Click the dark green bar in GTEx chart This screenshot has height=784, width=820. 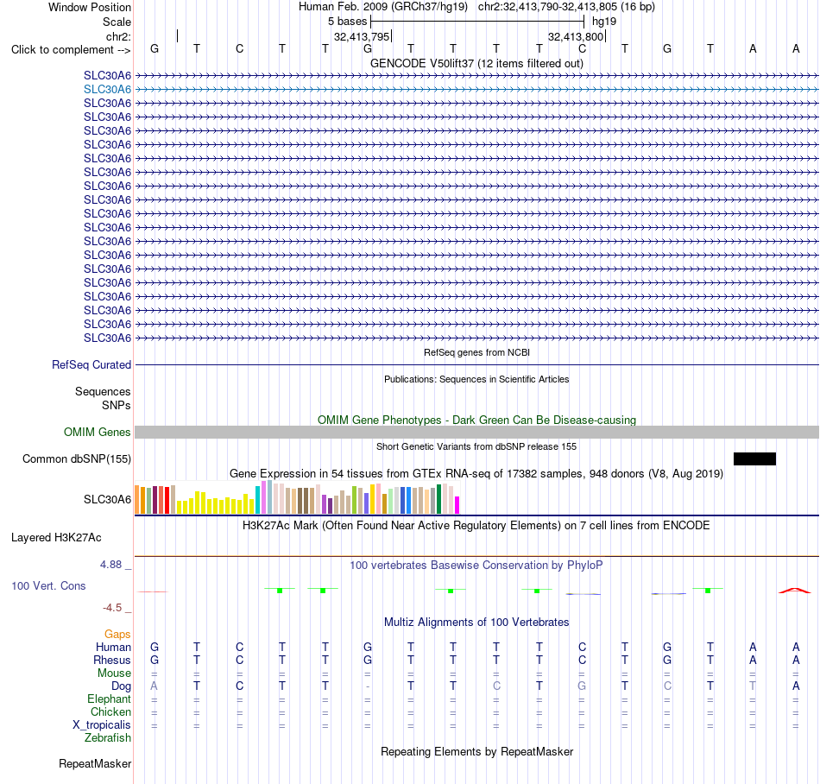pyautogui.click(x=439, y=499)
